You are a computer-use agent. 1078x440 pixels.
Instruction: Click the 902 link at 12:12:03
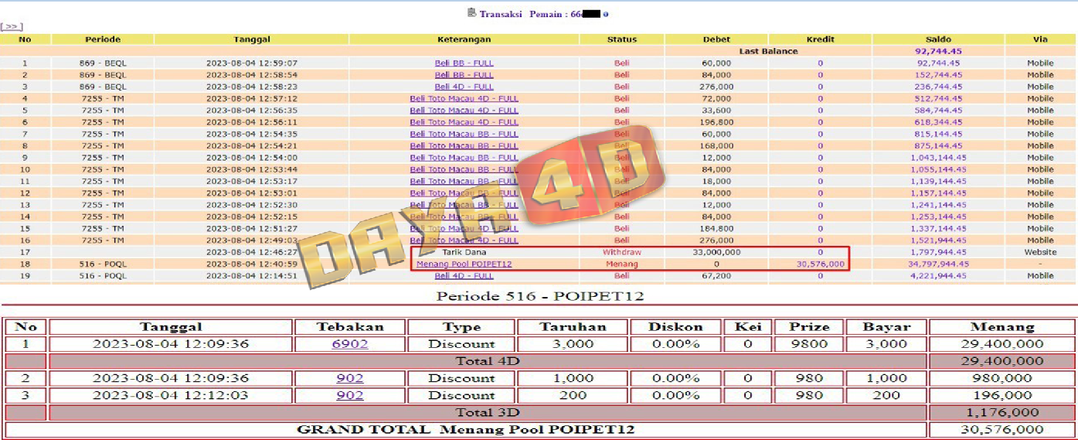coord(350,395)
